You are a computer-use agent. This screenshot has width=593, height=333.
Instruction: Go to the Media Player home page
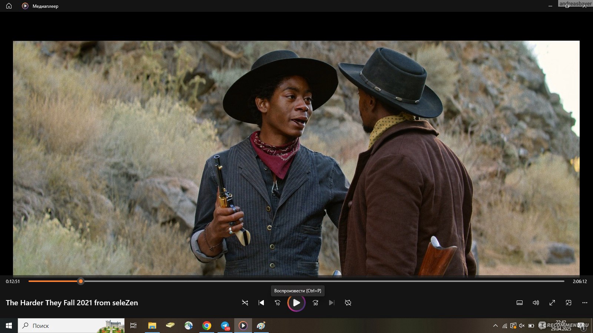tap(9, 6)
